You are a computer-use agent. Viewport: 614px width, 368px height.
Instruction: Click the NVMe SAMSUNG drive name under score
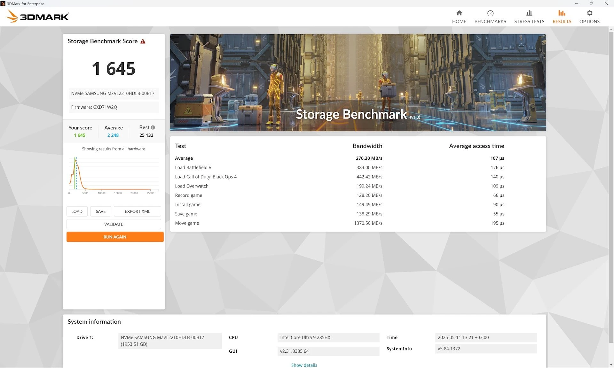[114, 93]
